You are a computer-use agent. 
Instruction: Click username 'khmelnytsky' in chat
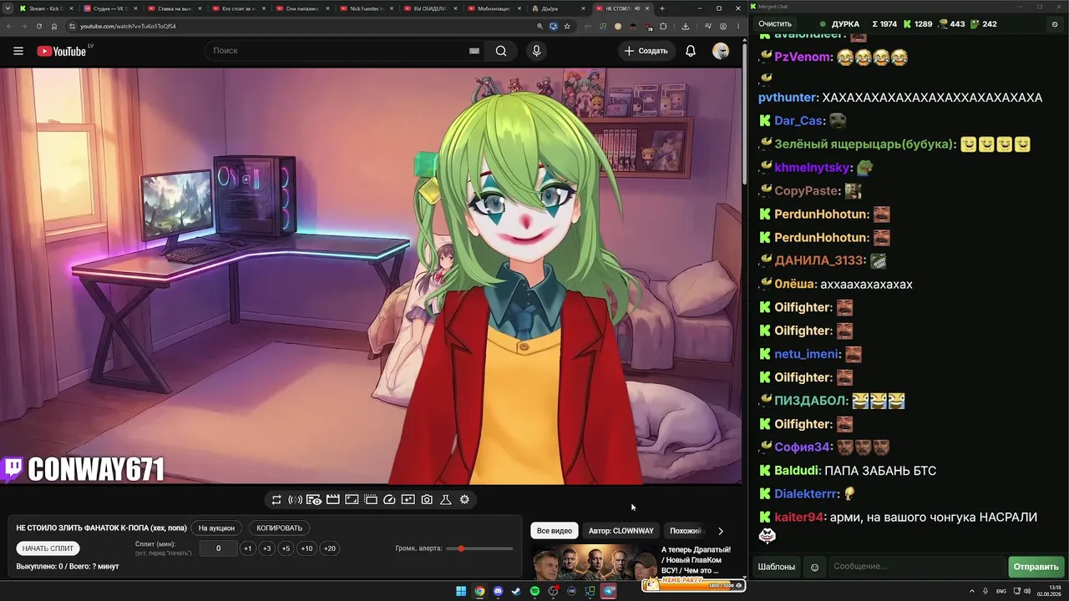[813, 168]
